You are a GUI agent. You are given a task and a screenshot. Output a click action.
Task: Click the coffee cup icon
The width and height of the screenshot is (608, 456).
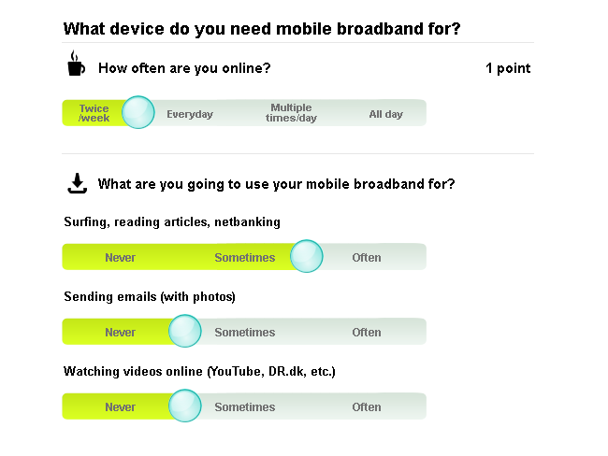[x=75, y=65]
